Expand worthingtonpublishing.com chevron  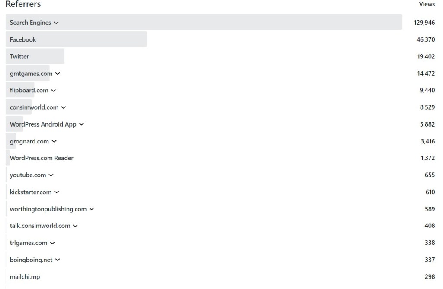tap(92, 209)
